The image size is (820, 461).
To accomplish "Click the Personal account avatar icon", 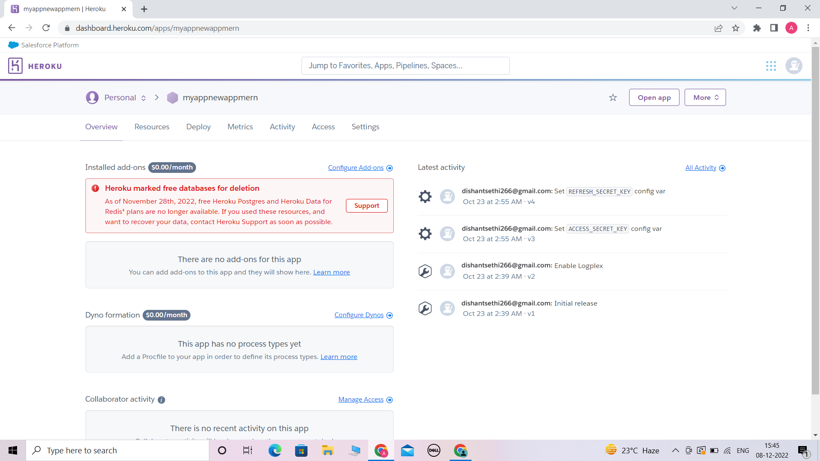I will [92, 97].
